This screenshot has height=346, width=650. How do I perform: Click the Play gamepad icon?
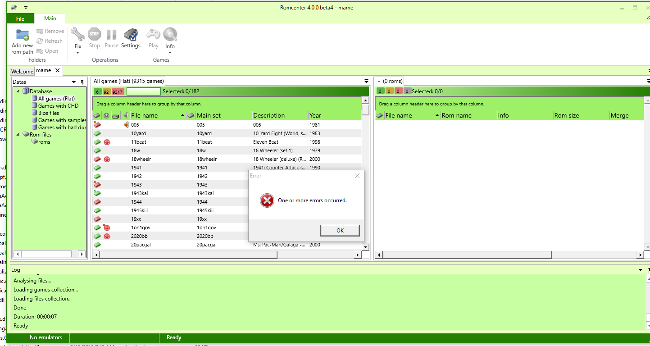click(x=154, y=34)
